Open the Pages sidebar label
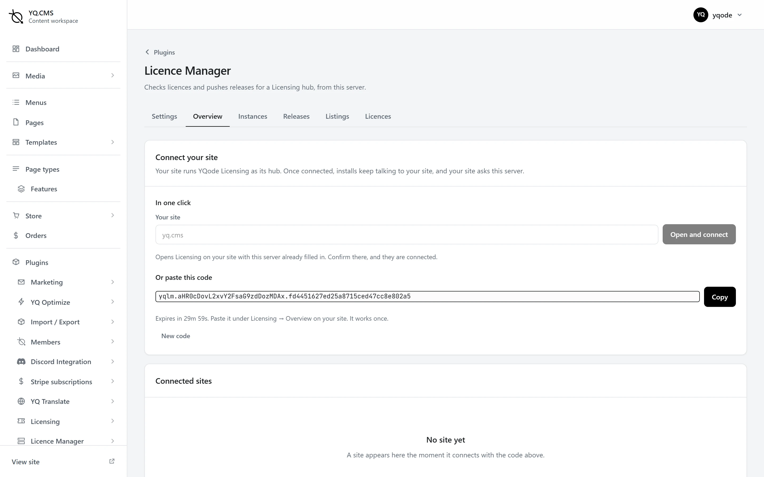Screen dimensions: 764x477 34,123
